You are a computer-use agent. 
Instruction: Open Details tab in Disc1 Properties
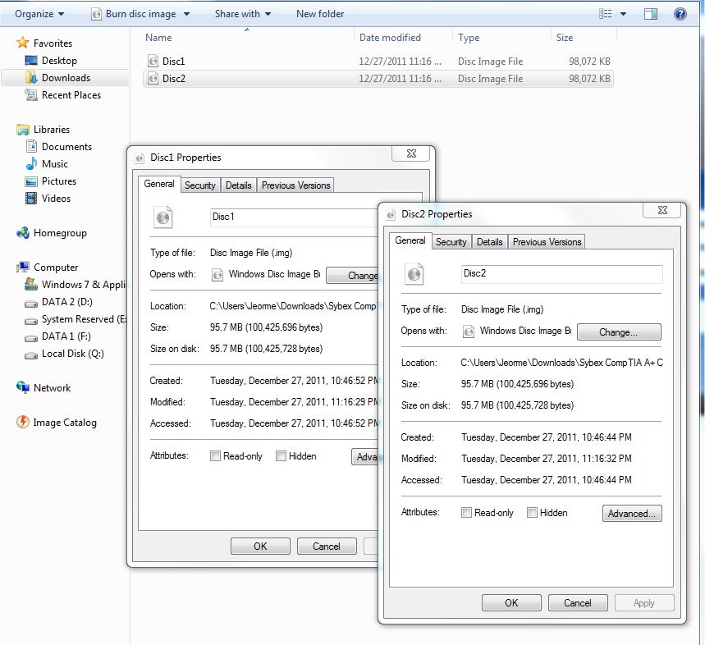click(x=238, y=185)
